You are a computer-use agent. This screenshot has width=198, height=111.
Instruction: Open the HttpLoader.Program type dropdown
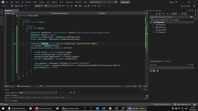pyautogui.click(x=75, y=13)
